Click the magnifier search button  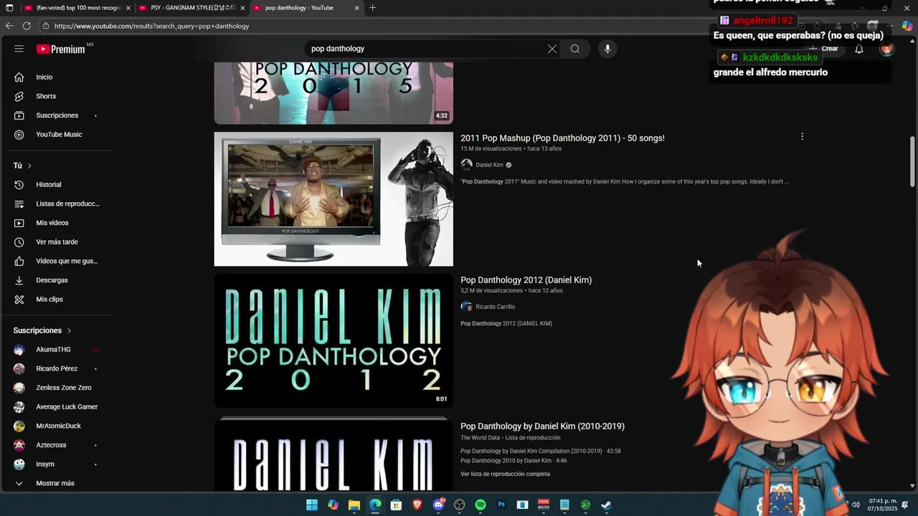click(x=575, y=49)
